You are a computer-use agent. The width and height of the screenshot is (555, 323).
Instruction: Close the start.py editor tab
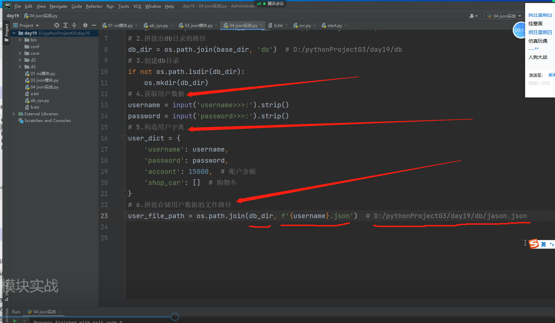coord(346,25)
